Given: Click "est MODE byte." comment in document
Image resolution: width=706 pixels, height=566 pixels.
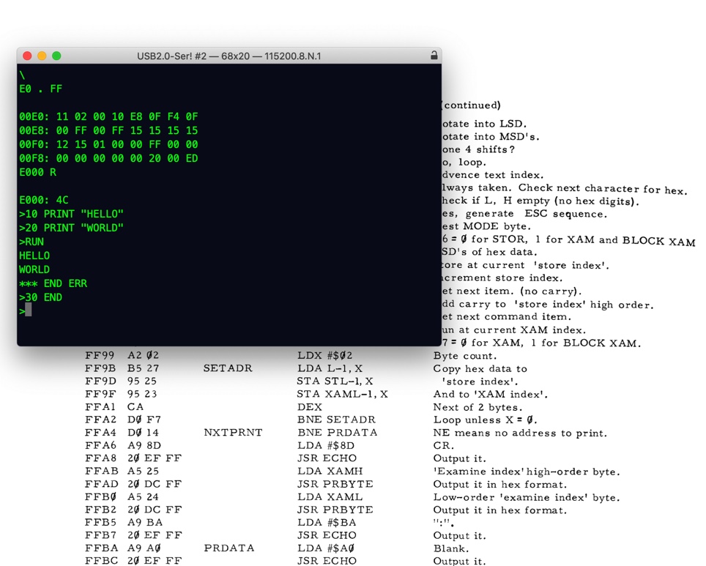Looking at the screenshot, I should coord(486,226).
